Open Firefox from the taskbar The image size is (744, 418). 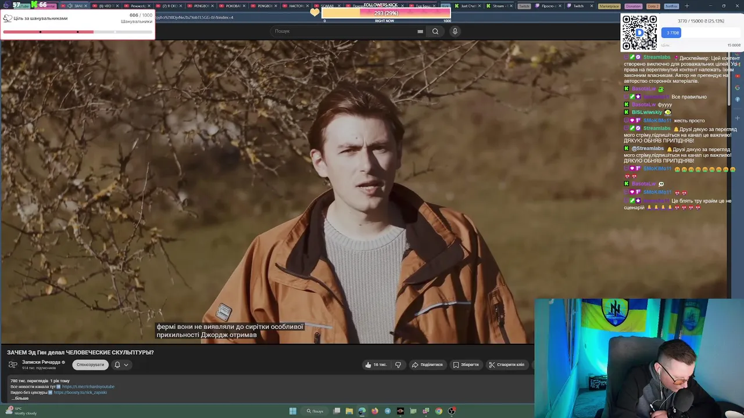click(x=375, y=411)
